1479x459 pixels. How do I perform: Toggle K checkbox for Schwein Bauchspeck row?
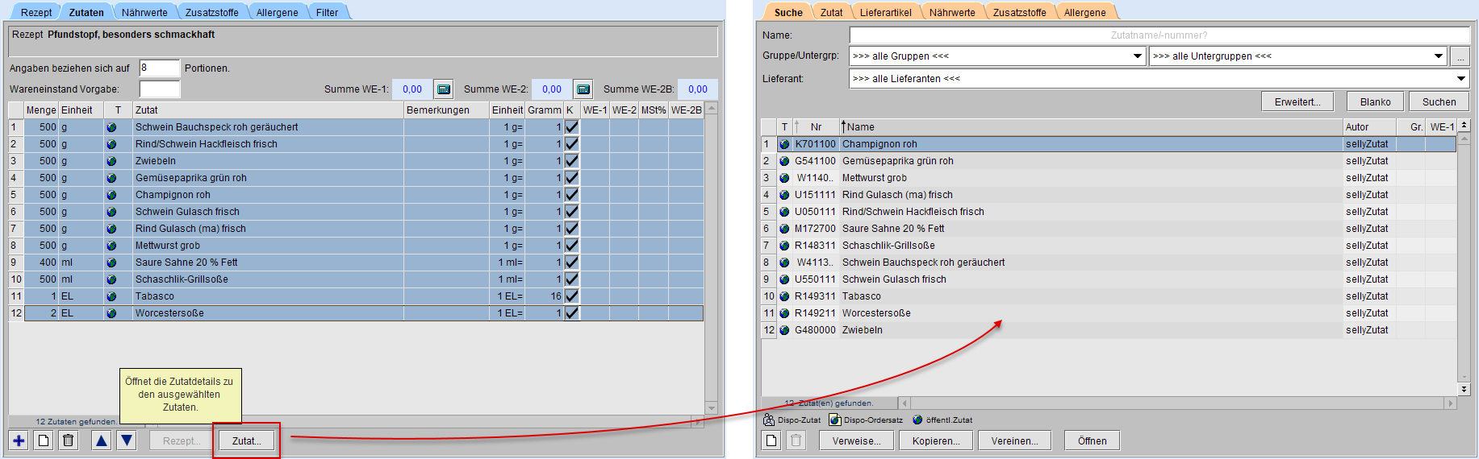(571, 127)
